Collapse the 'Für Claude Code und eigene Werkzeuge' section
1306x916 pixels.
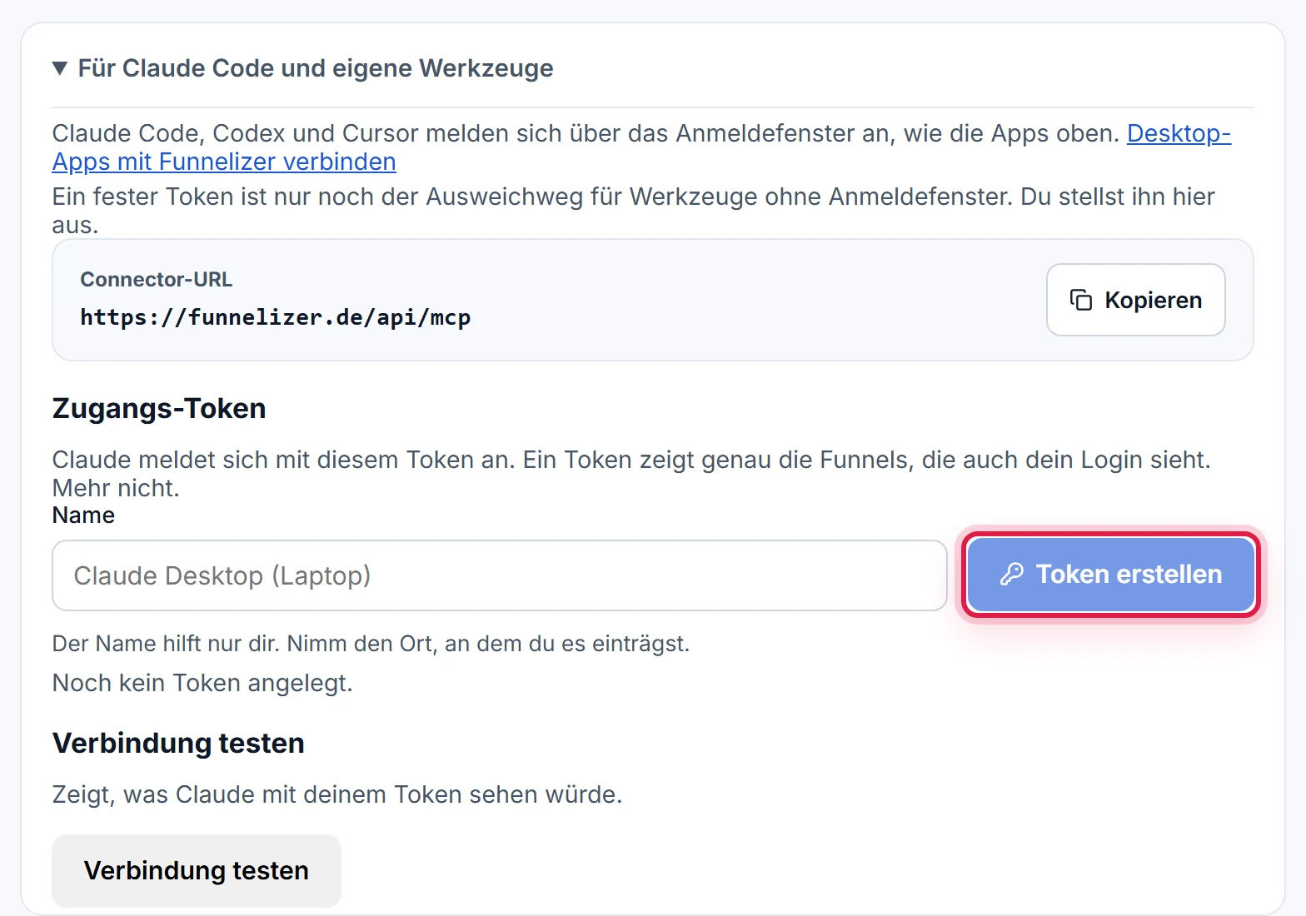coord(302,68)
